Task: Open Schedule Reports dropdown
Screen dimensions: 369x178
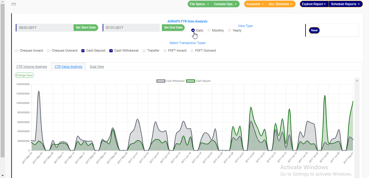Action: pos(345,4)
